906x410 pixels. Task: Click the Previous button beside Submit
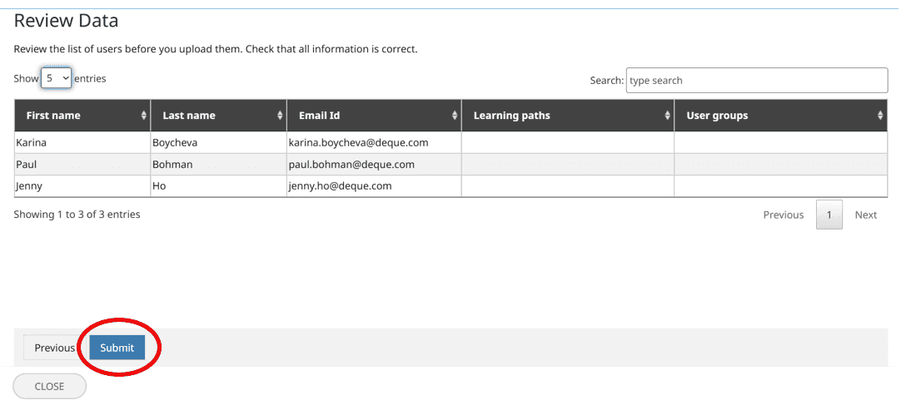pyautogui.click(x=54, y=348)
